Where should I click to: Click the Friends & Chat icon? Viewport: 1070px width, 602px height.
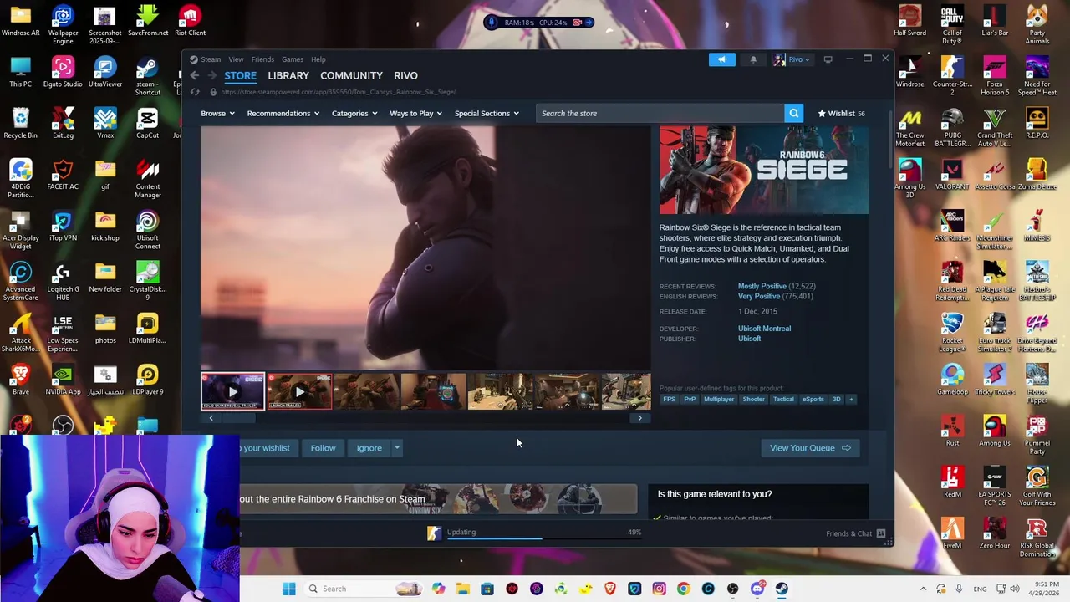[x=880, y=533]
